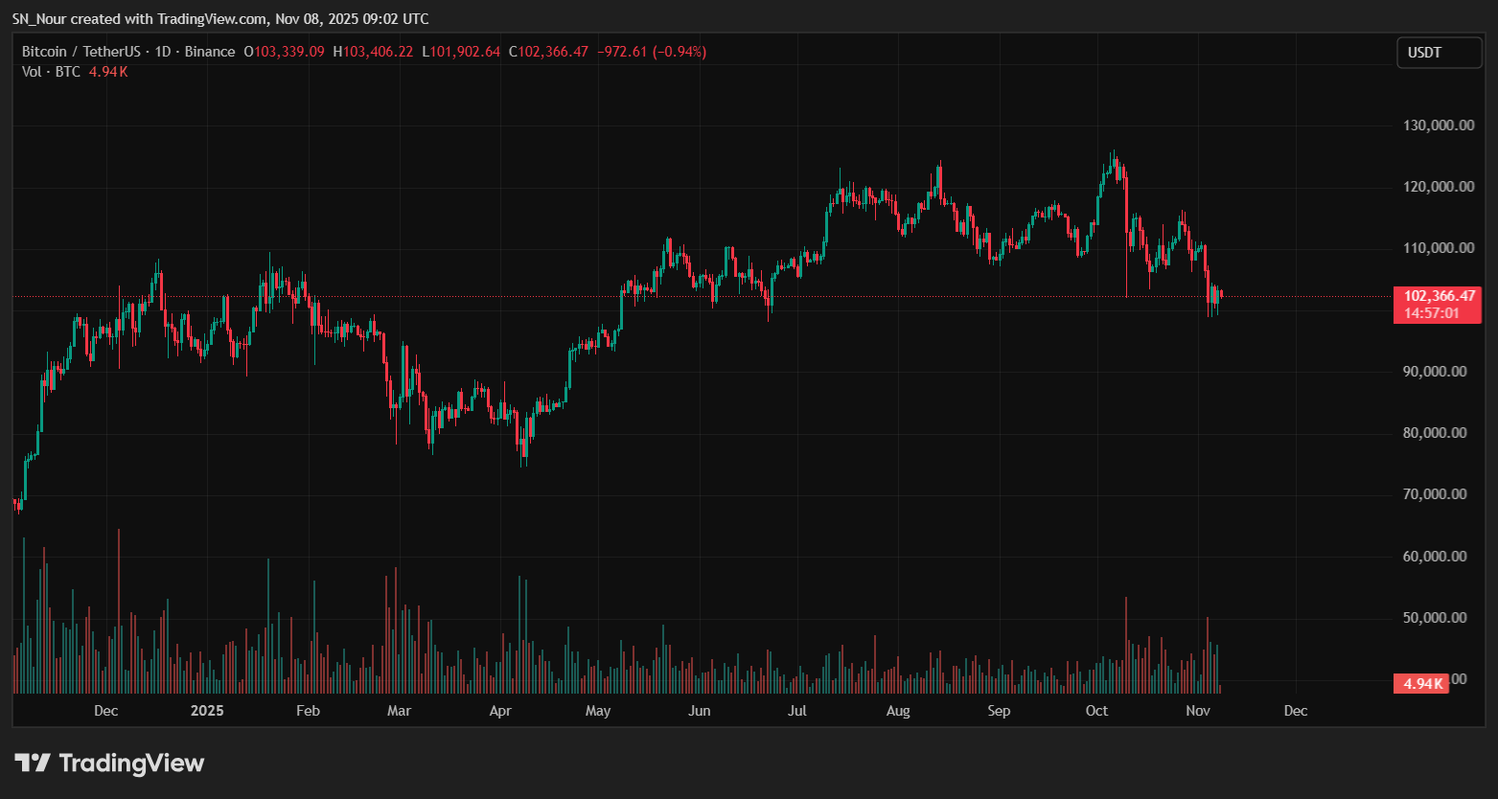This screenshot has height=799, width=1498.
Task: Click the SN_Nour TradingView.com header text
Action: (x=220, y=18)
